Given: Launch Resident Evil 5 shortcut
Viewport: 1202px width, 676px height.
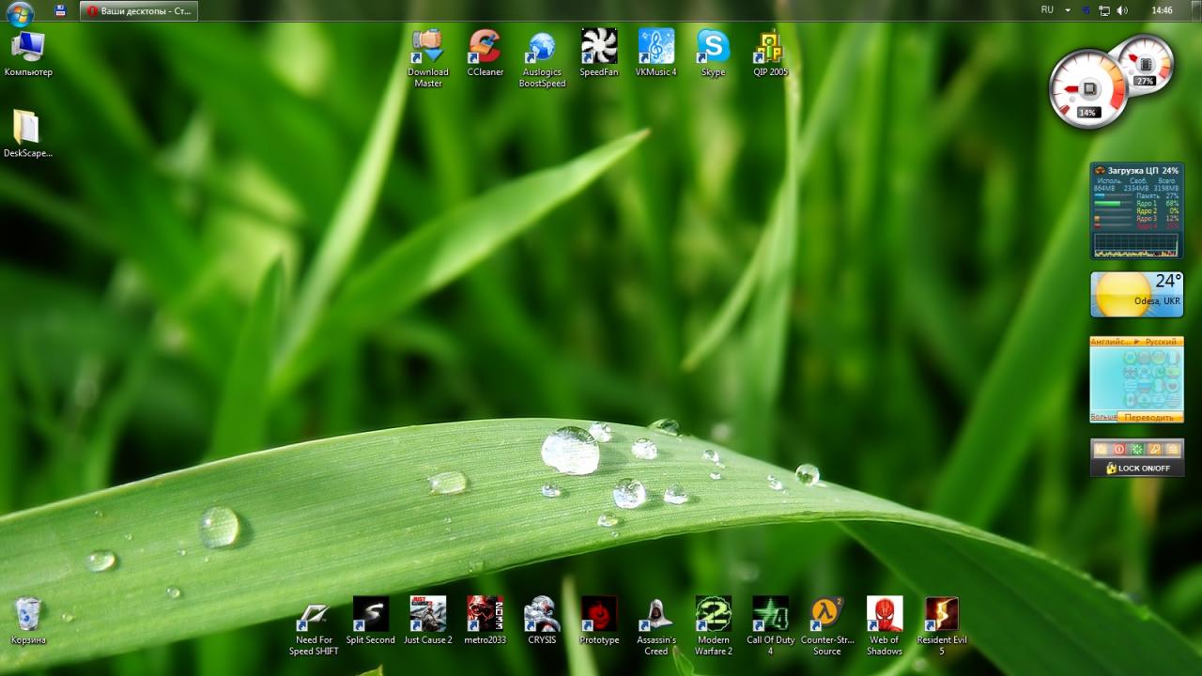Looking at the screenshot, I should [942, 626].
